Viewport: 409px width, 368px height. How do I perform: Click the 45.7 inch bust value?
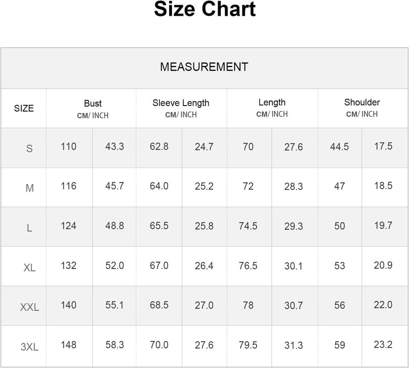(115, 186)
